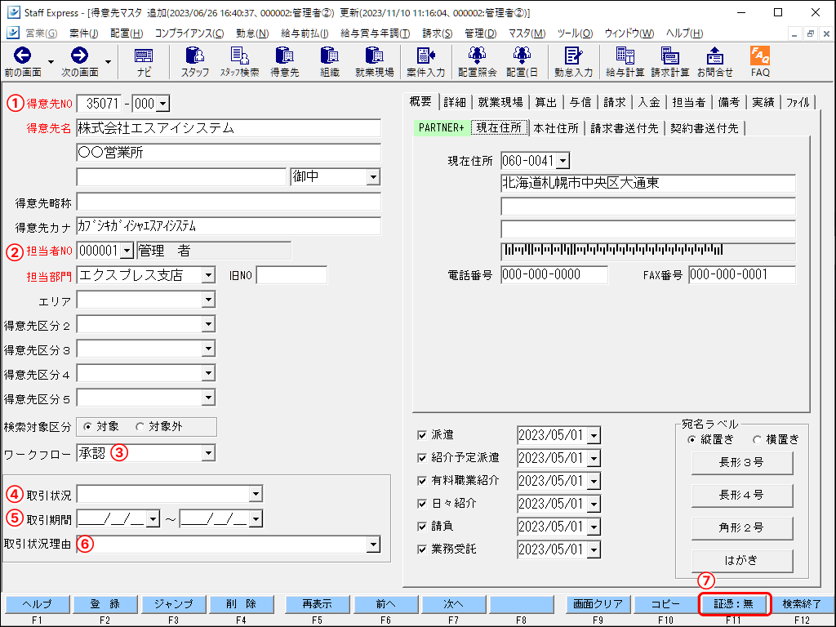Switch to the 与信 tab
836x627 pixels.
[580, 102]
